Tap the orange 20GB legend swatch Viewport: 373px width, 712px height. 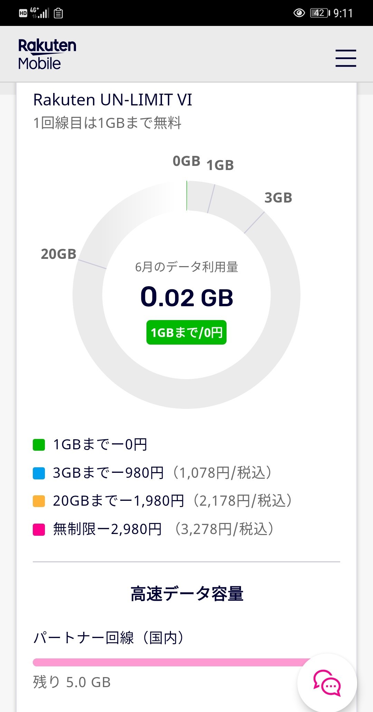point(39,501)
